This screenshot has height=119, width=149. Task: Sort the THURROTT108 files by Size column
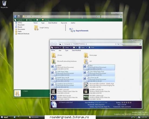pos(60,50)
